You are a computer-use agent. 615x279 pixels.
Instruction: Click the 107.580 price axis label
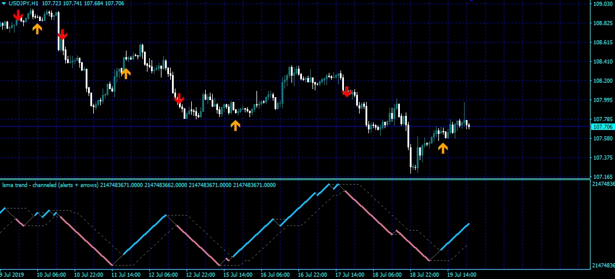point(603,138)
